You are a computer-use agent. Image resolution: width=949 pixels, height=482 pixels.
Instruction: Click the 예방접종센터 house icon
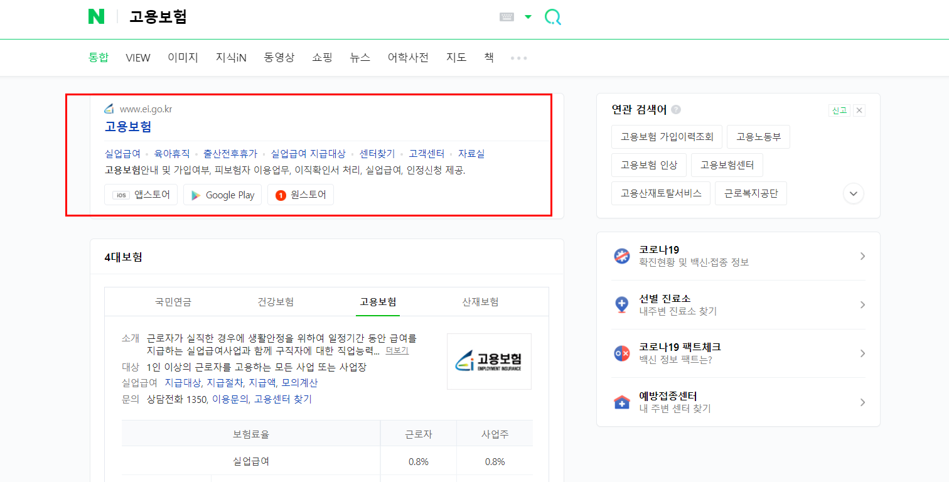(x=621, y=402)
